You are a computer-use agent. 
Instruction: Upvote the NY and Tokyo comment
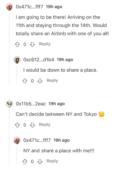pos(17,125)
